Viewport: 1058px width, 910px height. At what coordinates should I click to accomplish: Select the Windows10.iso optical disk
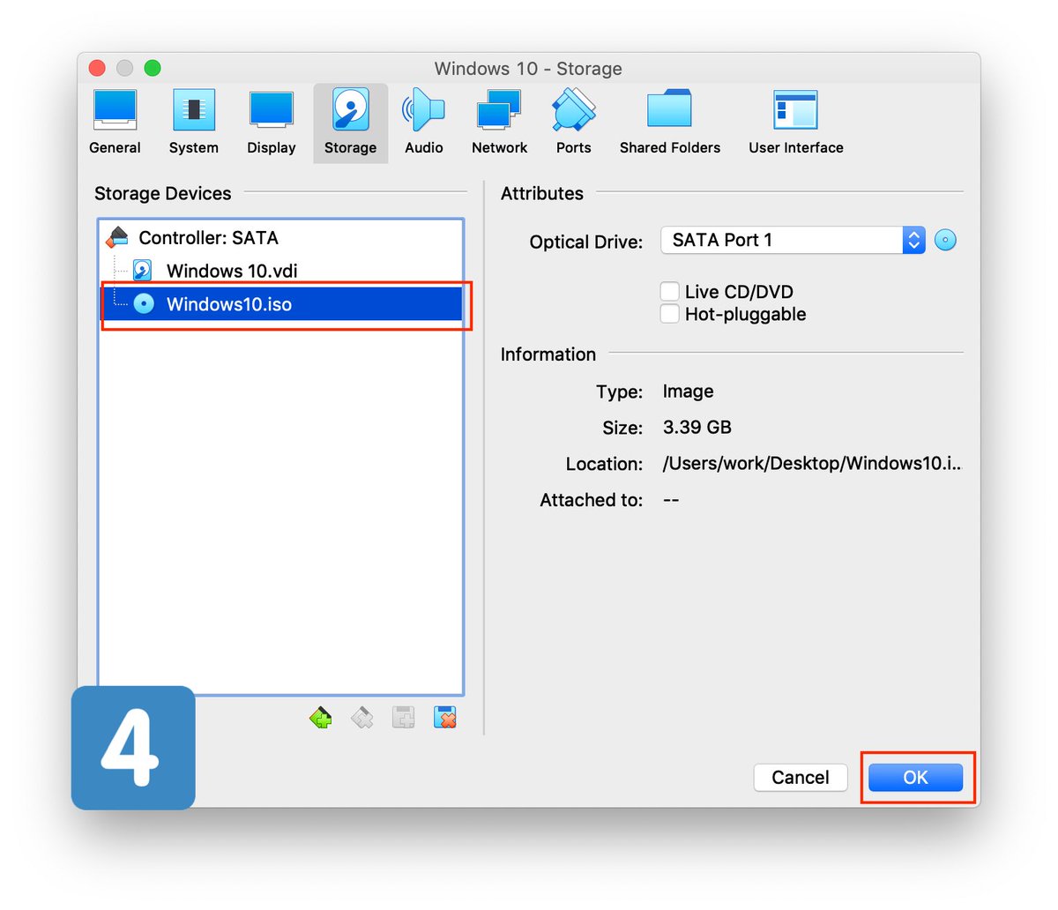[x=281, y=304]
